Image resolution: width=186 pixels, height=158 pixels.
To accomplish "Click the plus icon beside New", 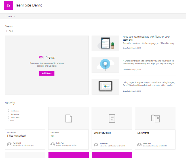I will click(x=6, y=16).
